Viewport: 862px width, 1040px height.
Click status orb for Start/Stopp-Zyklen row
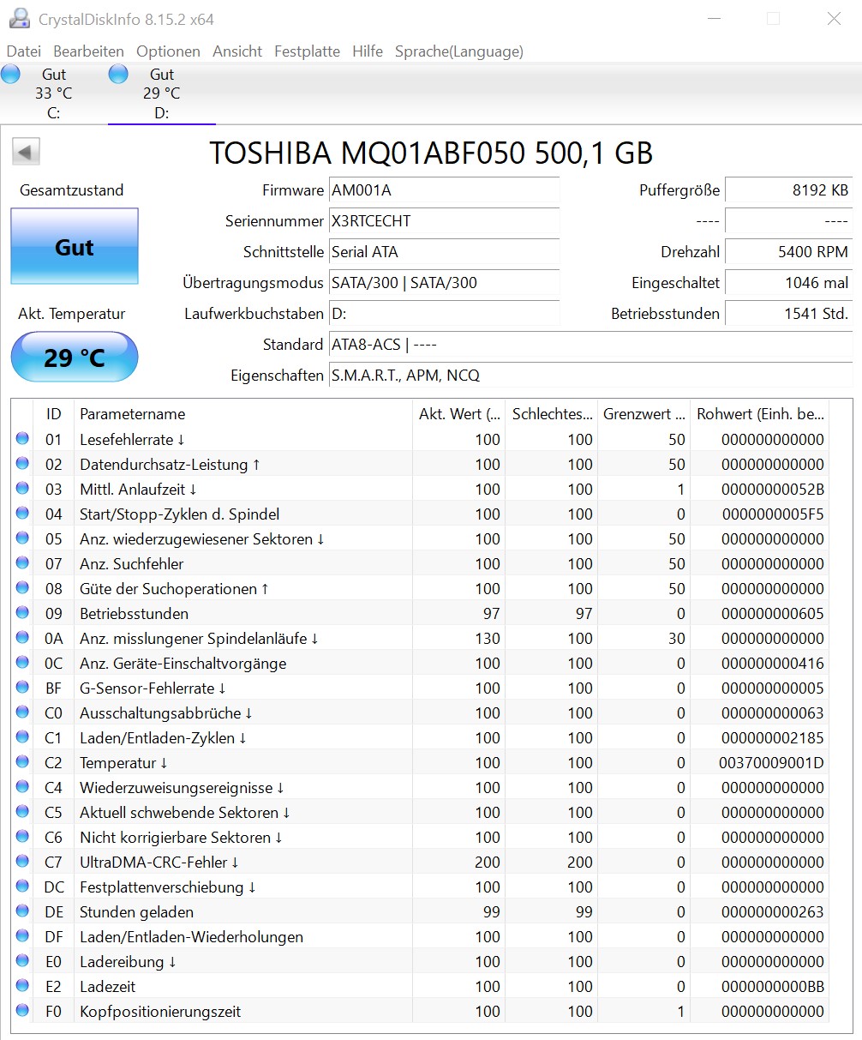[x=22, y=514]
